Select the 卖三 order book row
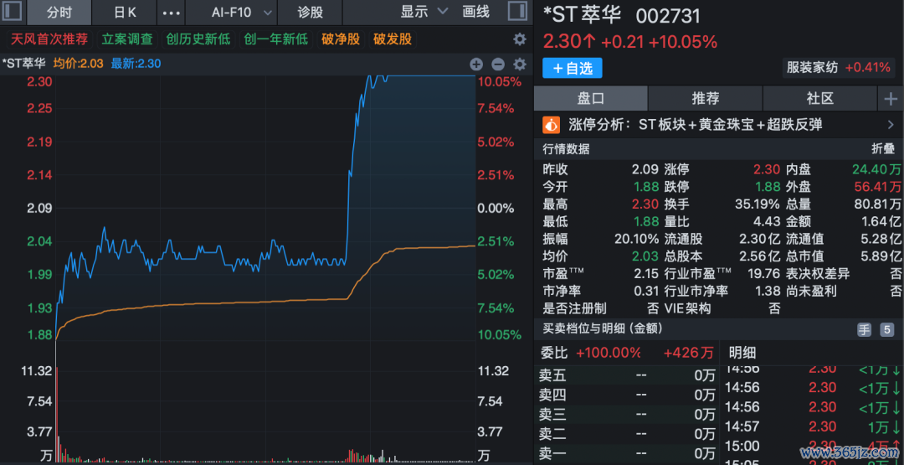The height and width of the screenshot is (465, 904). 627,414
